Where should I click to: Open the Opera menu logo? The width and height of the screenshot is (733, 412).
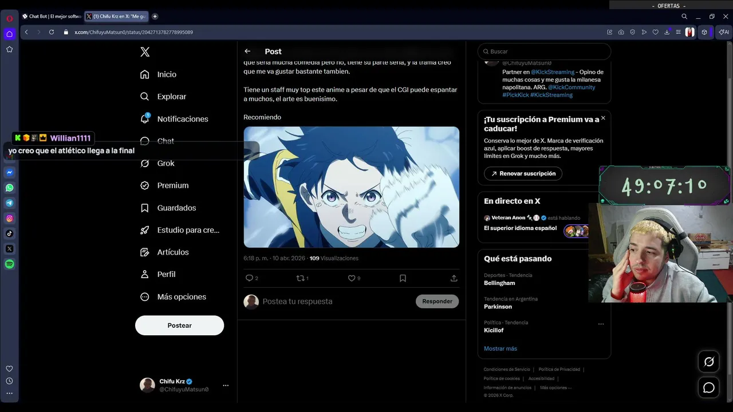pyautogui.click(x=9, y=18)
